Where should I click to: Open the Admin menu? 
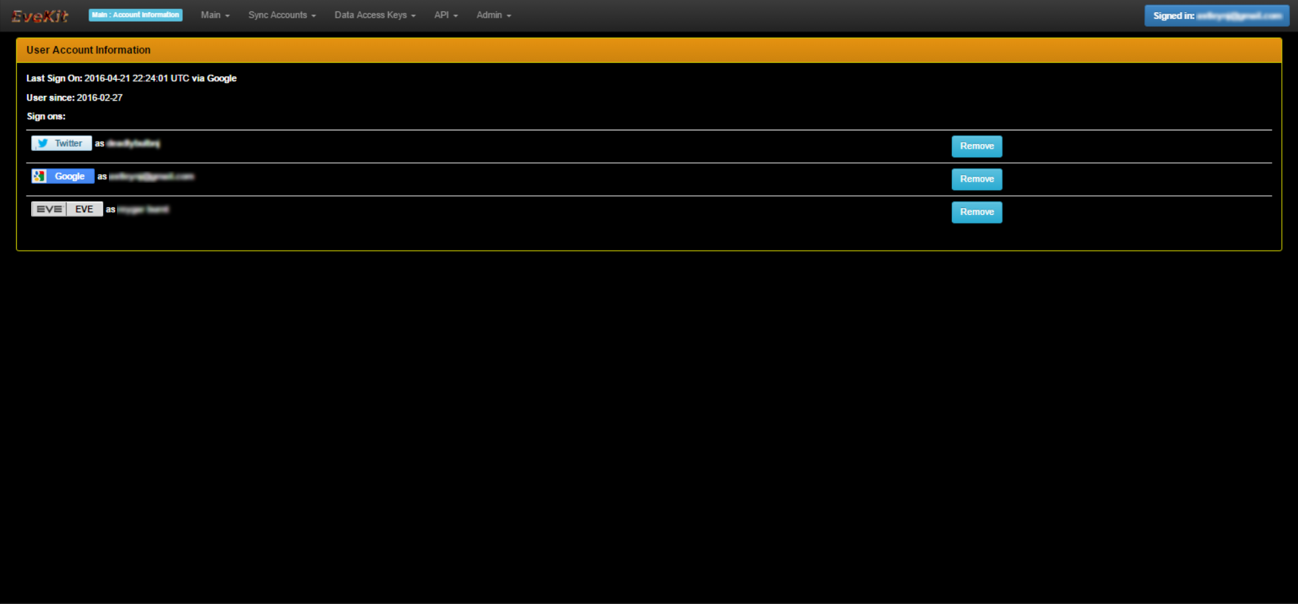(x=494, y=15)
